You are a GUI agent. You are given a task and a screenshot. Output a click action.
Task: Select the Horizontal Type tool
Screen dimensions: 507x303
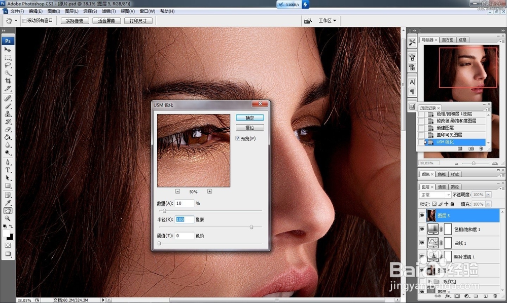[x=8, y=170]
